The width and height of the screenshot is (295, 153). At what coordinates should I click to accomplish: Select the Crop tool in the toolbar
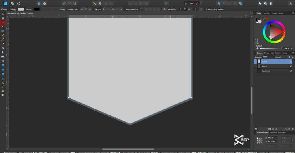coord(3,61)
